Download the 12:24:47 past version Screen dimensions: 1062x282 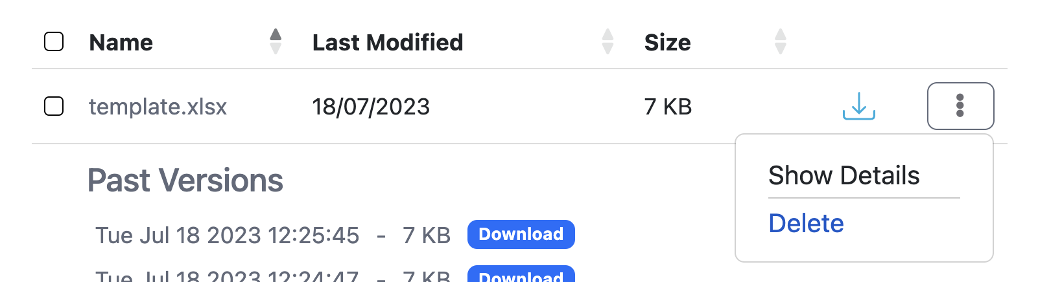click(x=521, y=276)
